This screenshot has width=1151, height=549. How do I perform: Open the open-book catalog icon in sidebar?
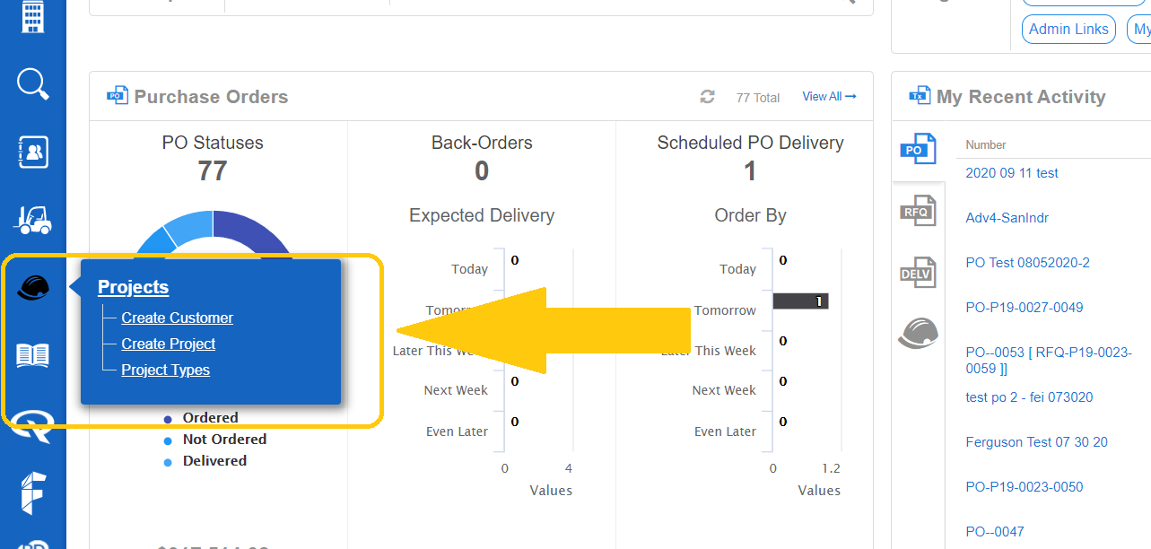pos(33,355)
